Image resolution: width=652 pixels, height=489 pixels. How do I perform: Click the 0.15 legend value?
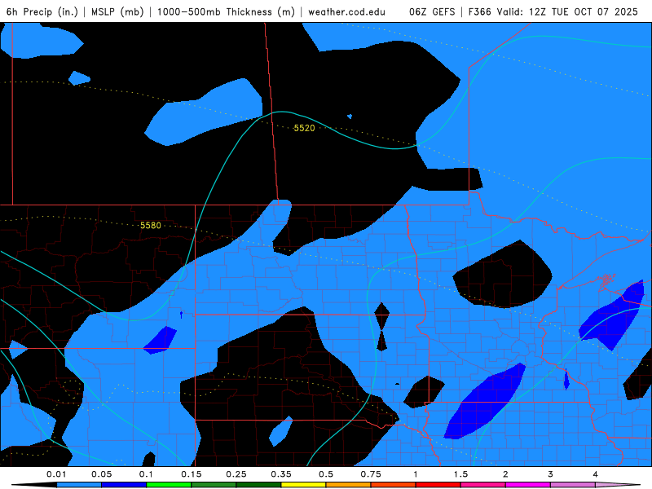(x=192, y=474)
